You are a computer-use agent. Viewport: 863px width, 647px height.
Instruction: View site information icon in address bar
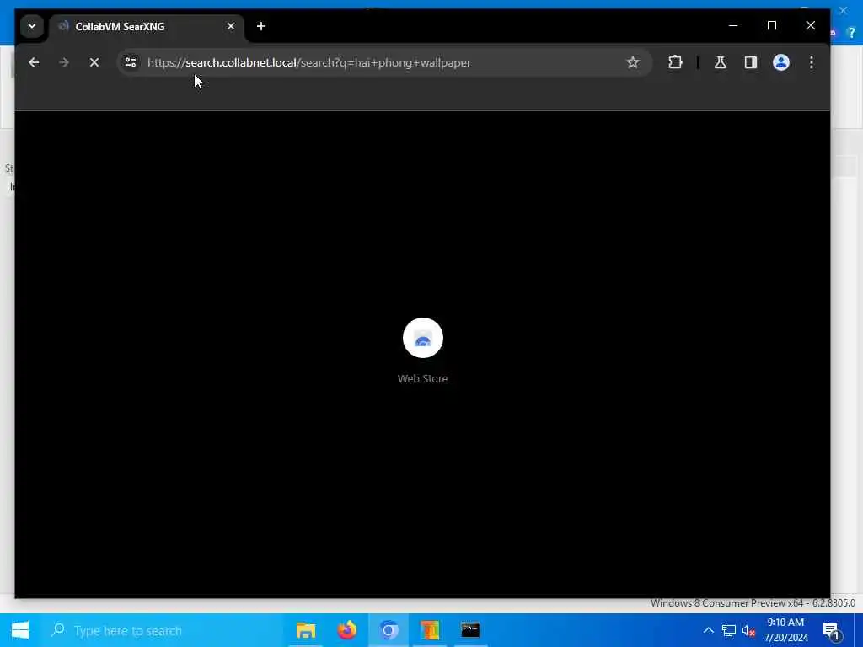(131, 62)
